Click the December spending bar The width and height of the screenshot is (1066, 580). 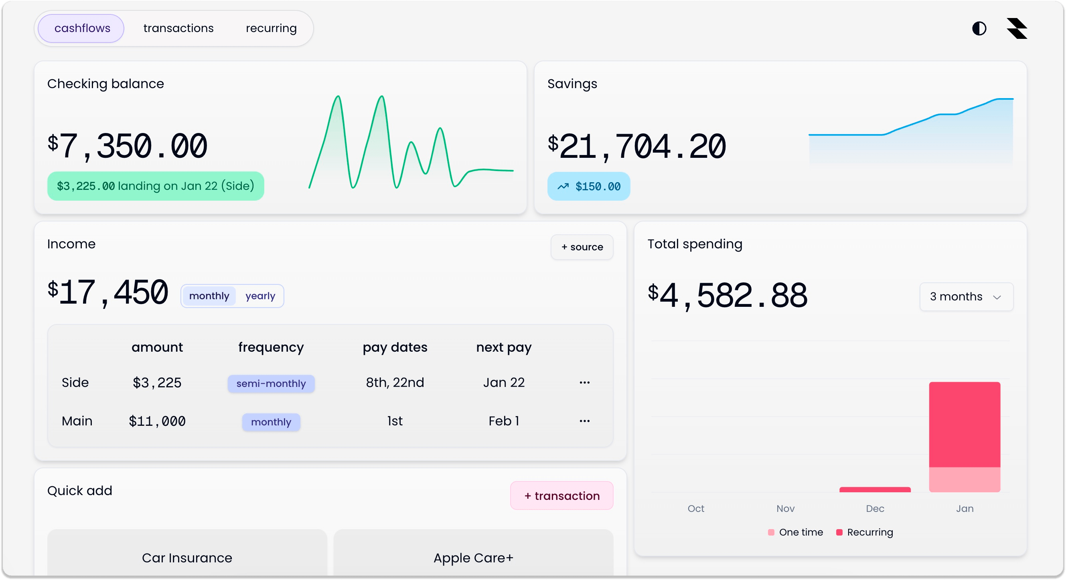pos(875,489)
